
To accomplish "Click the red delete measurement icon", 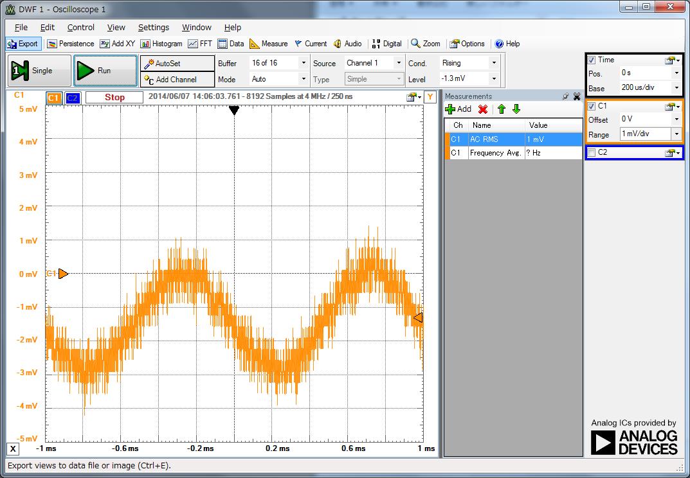I will pos(483,109).
